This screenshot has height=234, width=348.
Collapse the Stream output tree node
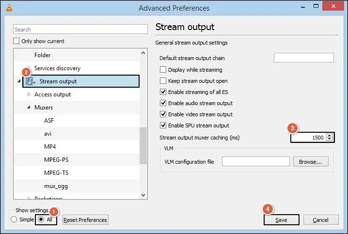pos(19,81)
